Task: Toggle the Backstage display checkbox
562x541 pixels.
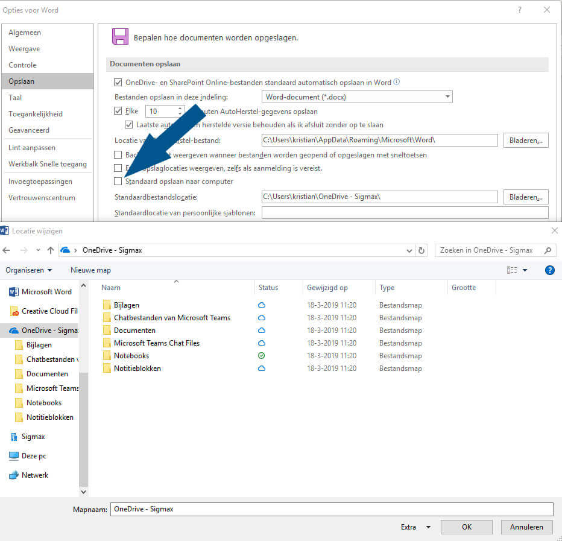Action: coord(118,155)
